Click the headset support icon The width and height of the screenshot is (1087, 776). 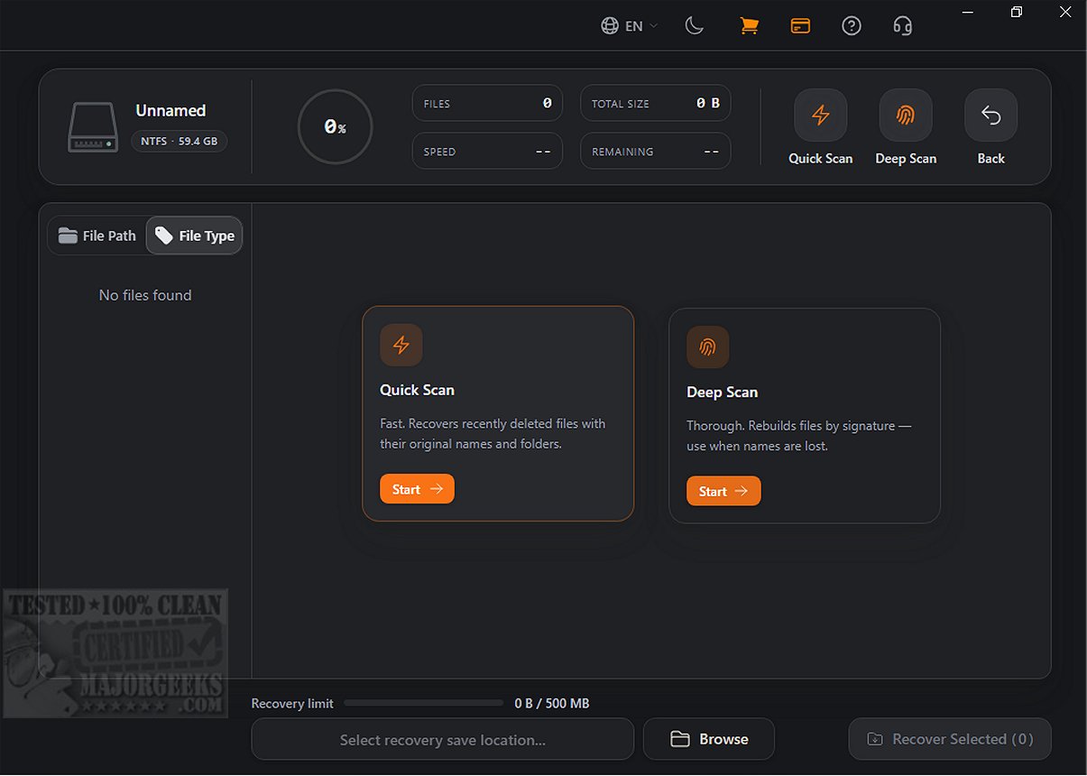pos(903,26)
